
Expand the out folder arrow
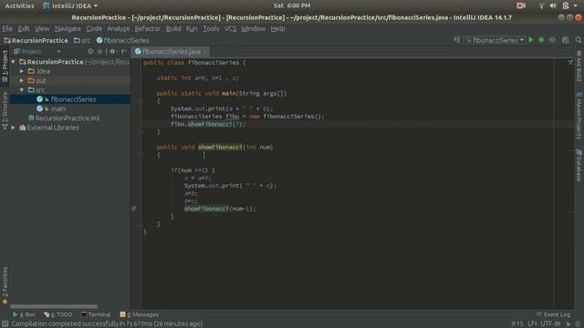coord(22,80)
